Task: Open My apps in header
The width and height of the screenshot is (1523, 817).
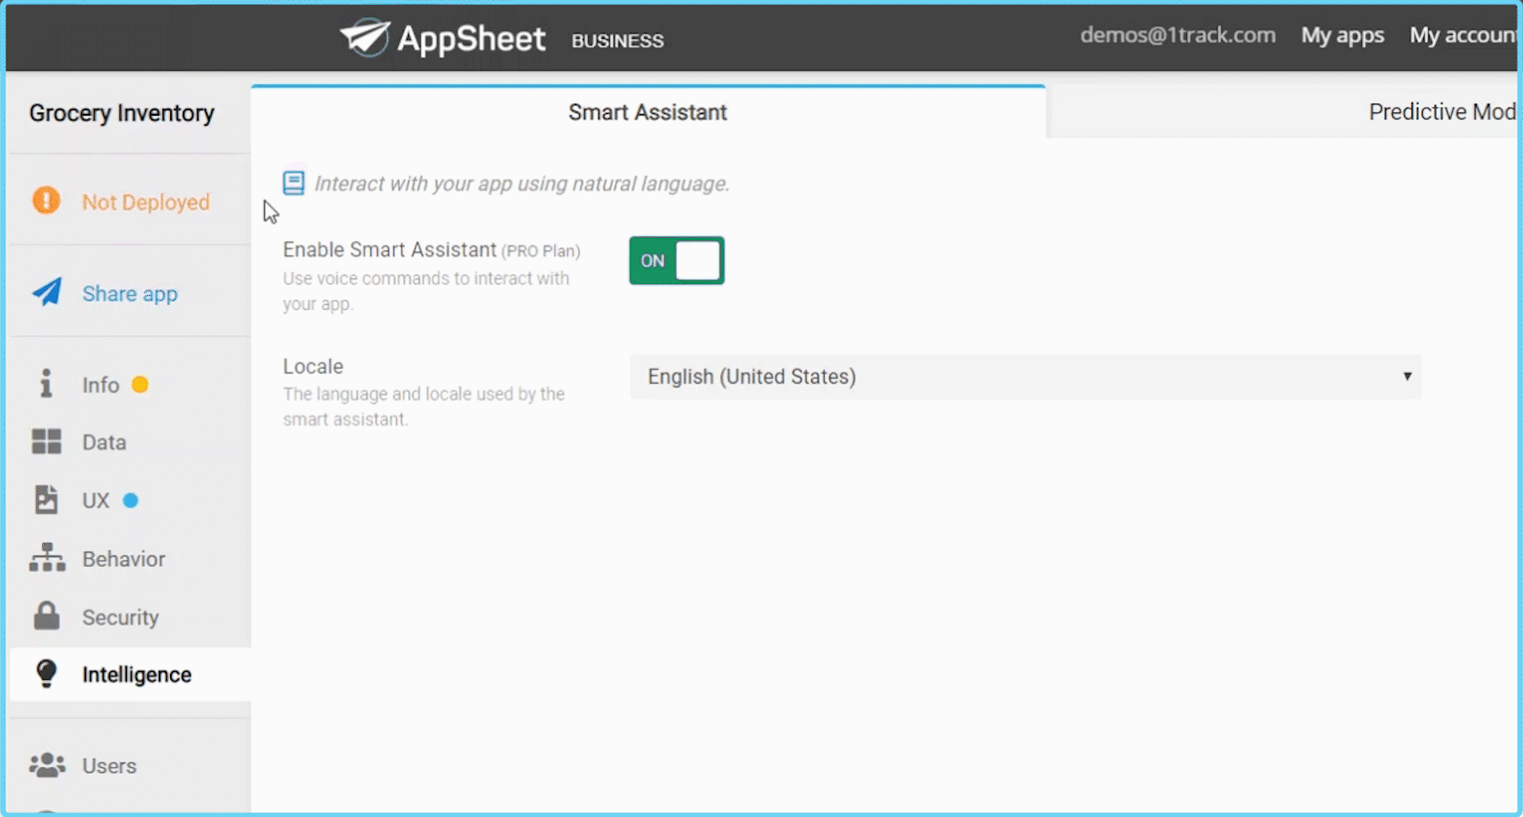Action: click(1343, 36)
